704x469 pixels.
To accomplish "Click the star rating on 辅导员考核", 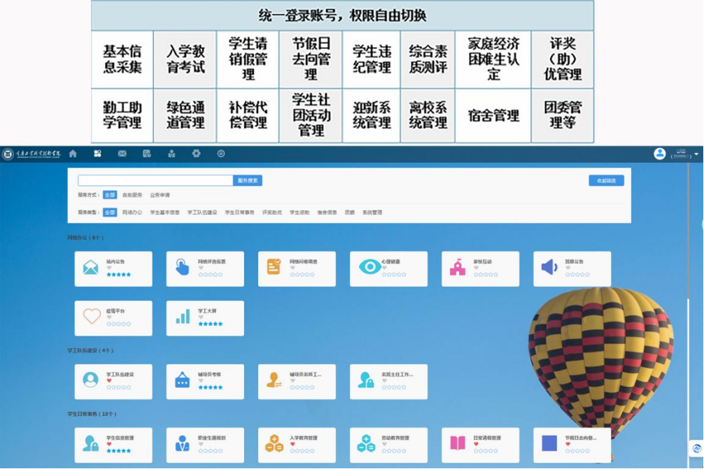I will click(x=210, y=387).
